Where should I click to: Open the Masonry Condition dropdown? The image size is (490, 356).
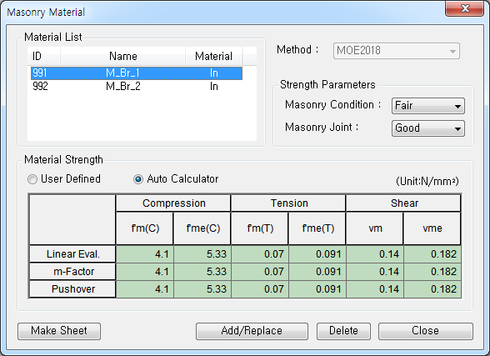point(427,106)
